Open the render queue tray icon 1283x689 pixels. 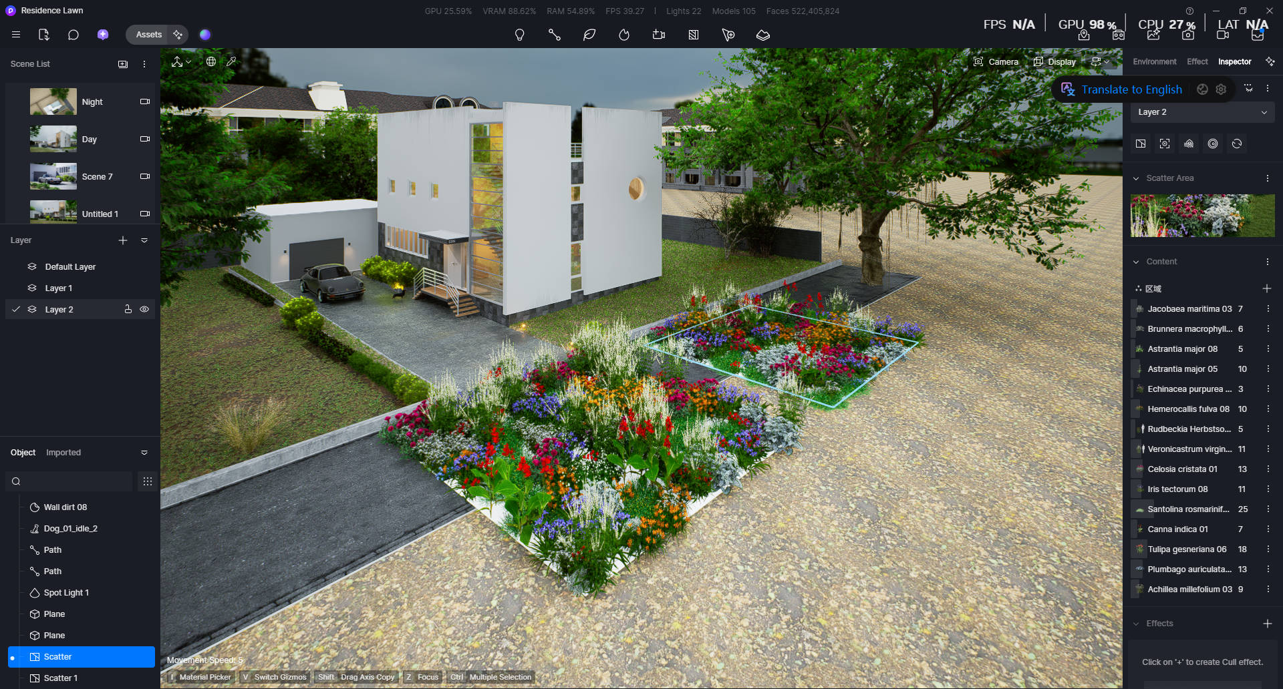1258,35
